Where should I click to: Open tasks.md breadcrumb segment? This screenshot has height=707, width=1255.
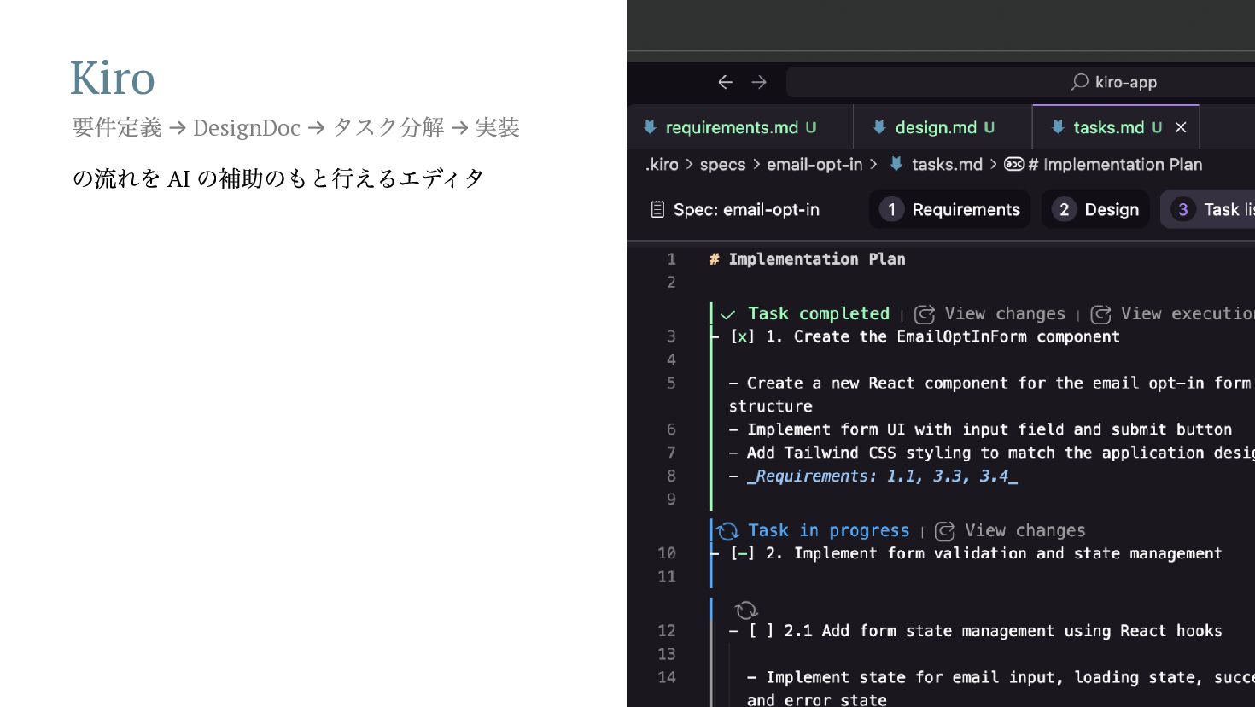click(947, 165)
